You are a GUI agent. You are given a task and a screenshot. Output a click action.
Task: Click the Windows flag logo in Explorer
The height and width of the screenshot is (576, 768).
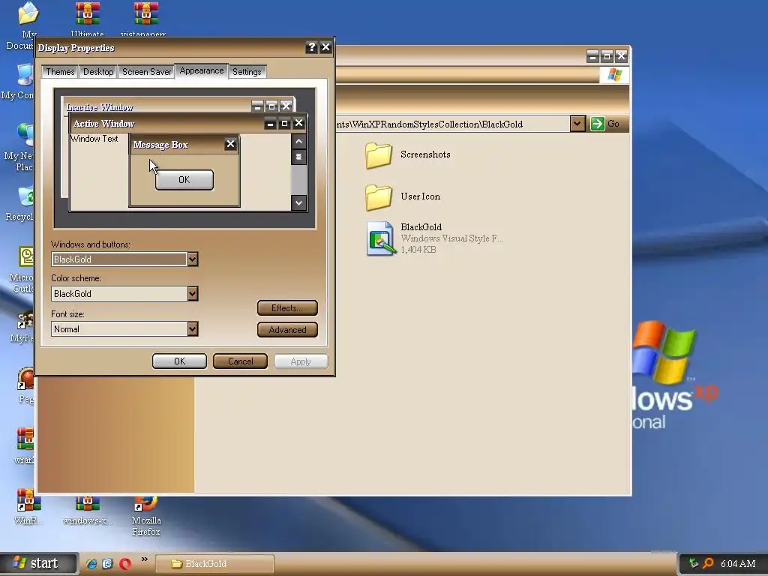coord(615,75)
